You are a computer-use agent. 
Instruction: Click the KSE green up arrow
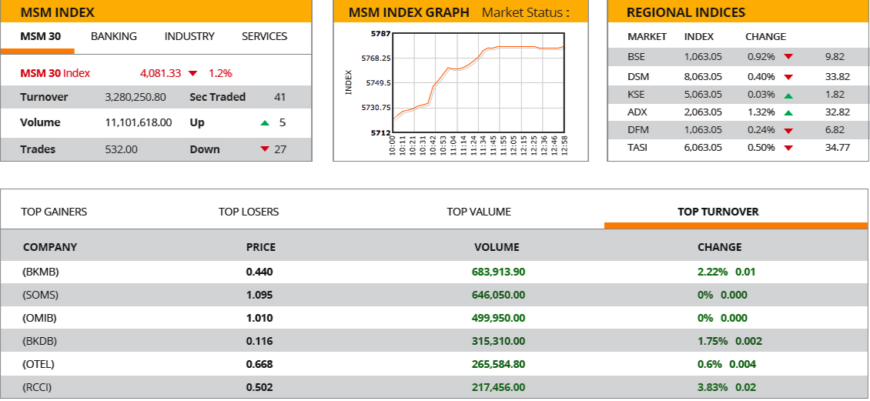[788, 95]
